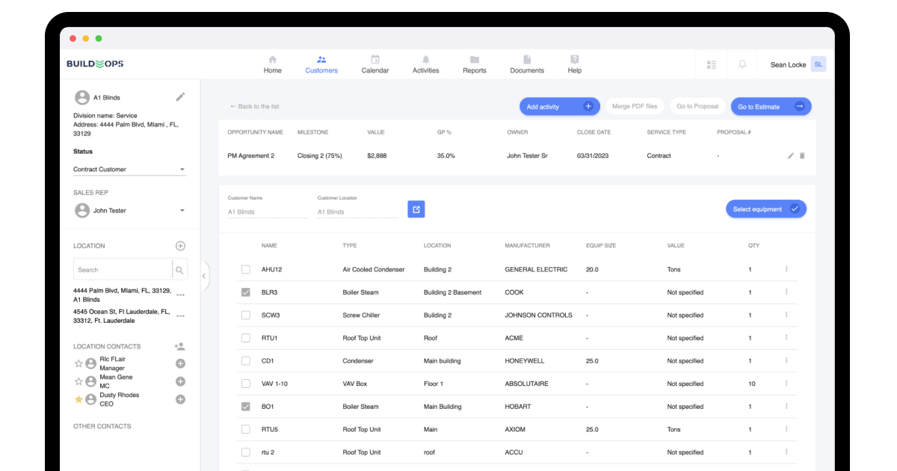Viewport: 897px width, 471px height.
Task: Click plus button beside Dusty Rhodes
Action: (180, 399)
